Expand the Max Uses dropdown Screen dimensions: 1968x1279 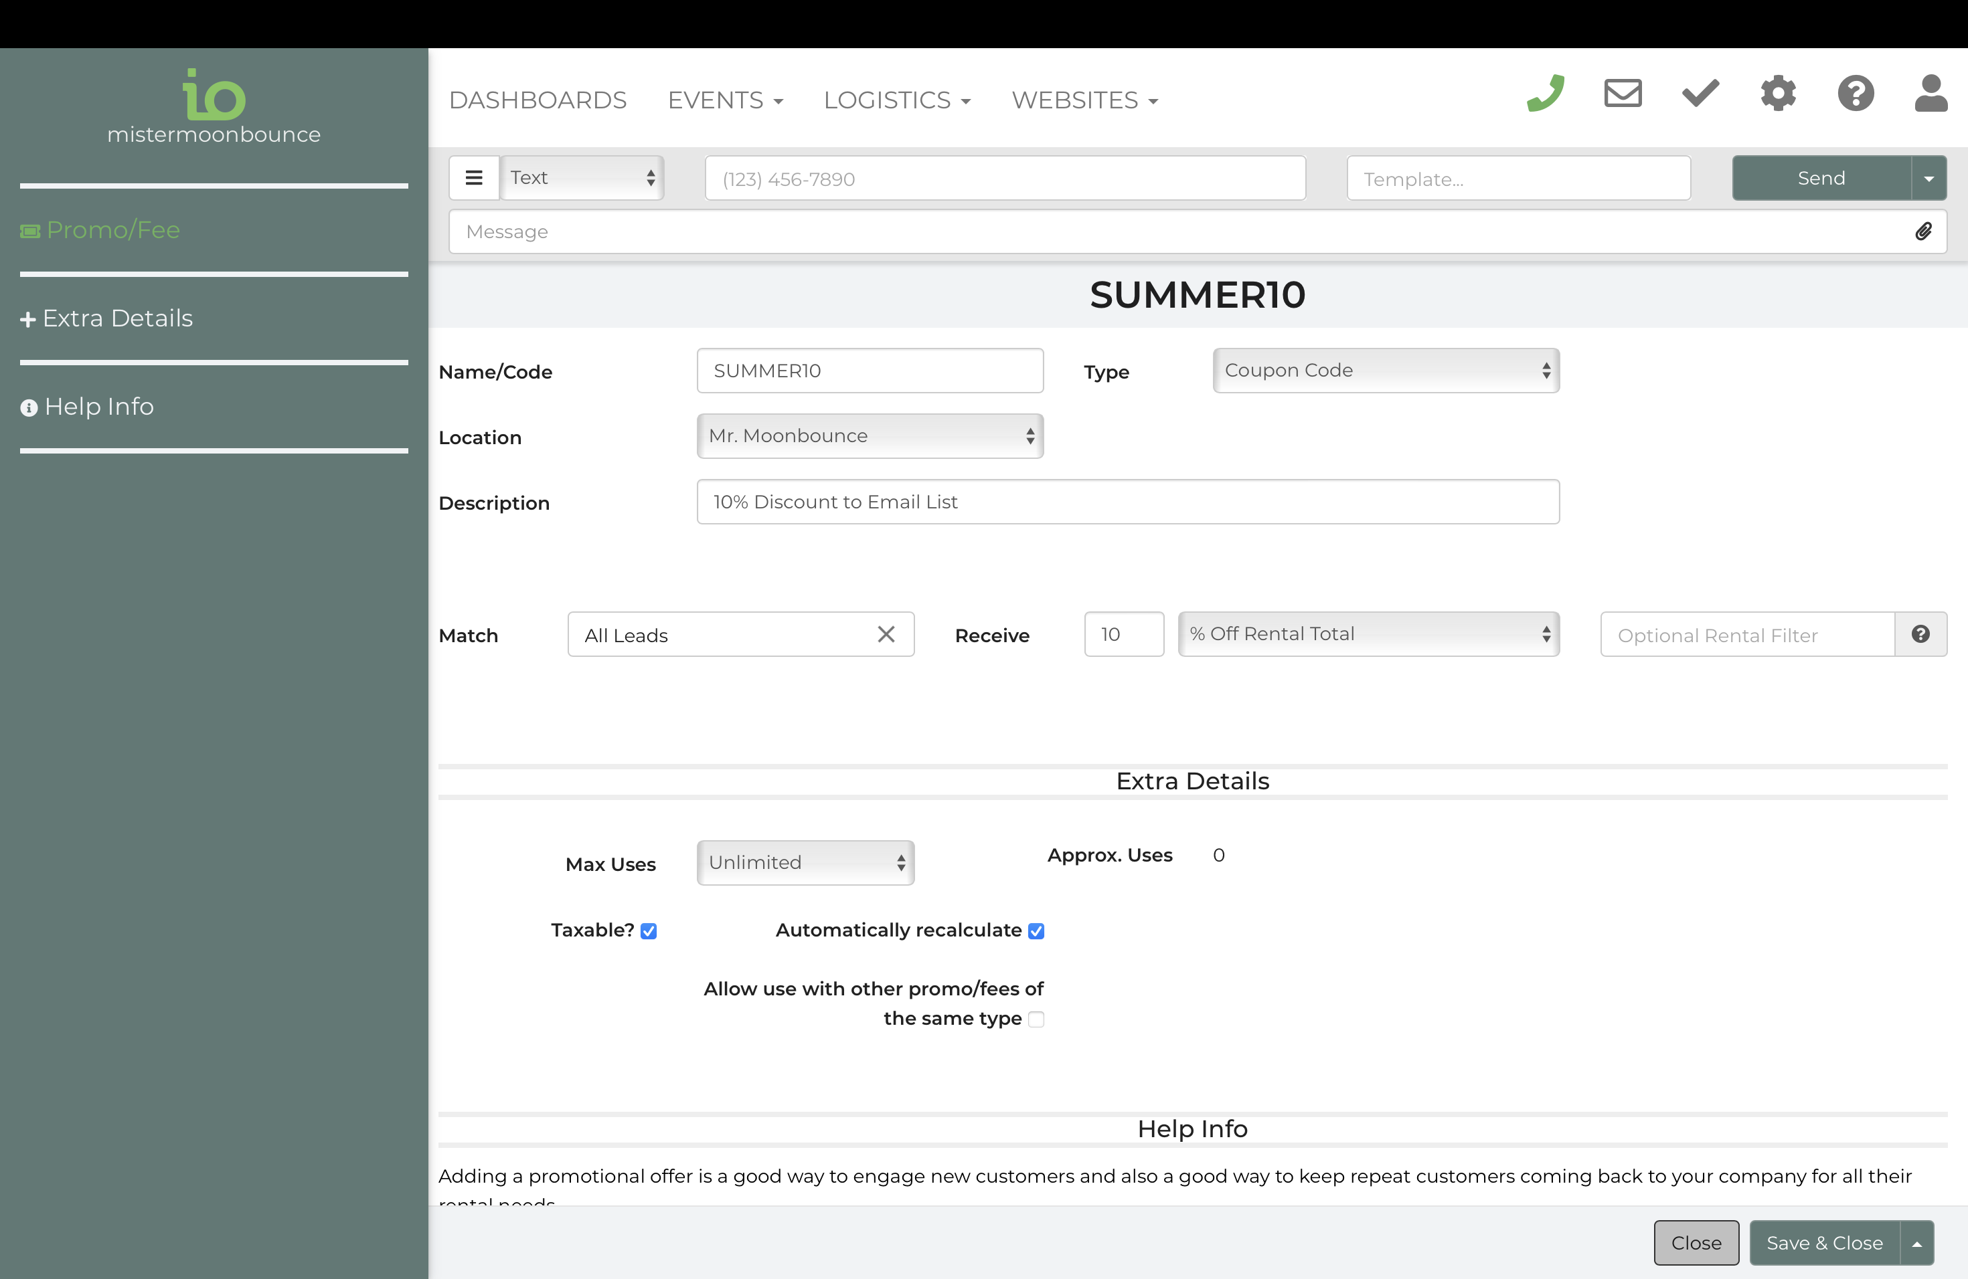[x=805, y=862]
